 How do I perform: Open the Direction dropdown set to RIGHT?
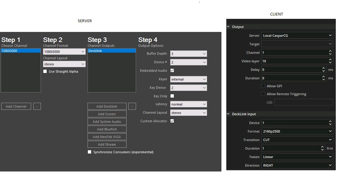pyautogui.click(x=297, y=165)
